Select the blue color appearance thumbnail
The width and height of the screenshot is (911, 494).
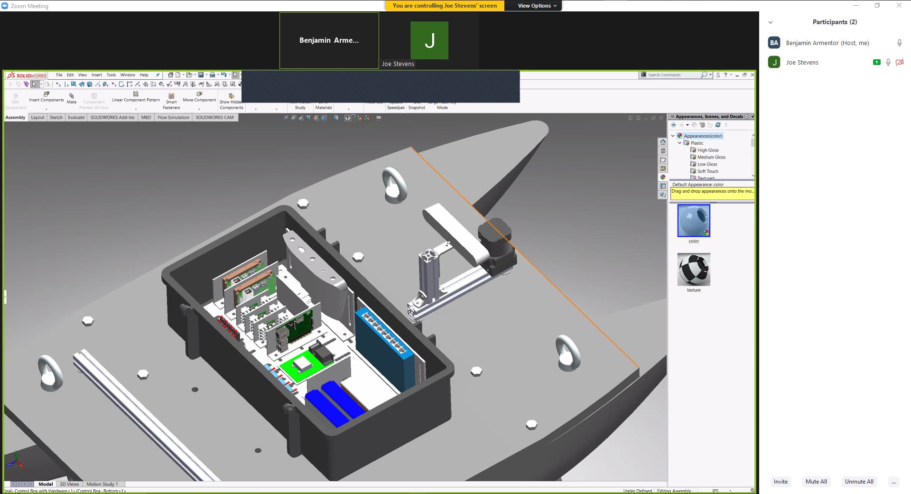(694, 221)
